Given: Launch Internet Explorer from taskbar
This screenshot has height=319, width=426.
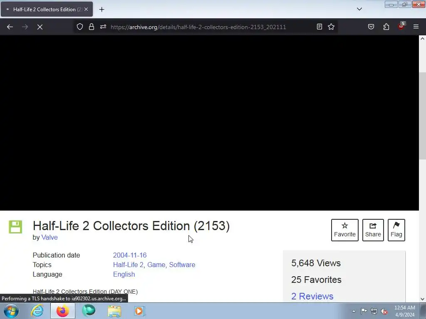Looking at the screenshot, I should [x=37, y=311].
